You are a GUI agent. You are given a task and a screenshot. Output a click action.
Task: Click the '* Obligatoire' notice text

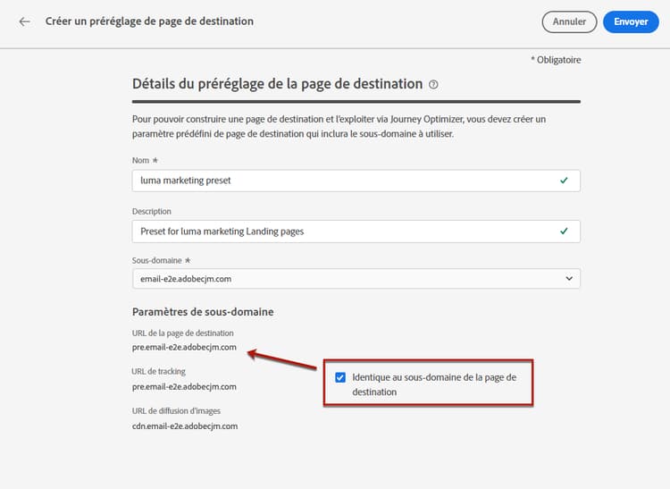click(x=556, y=60)
